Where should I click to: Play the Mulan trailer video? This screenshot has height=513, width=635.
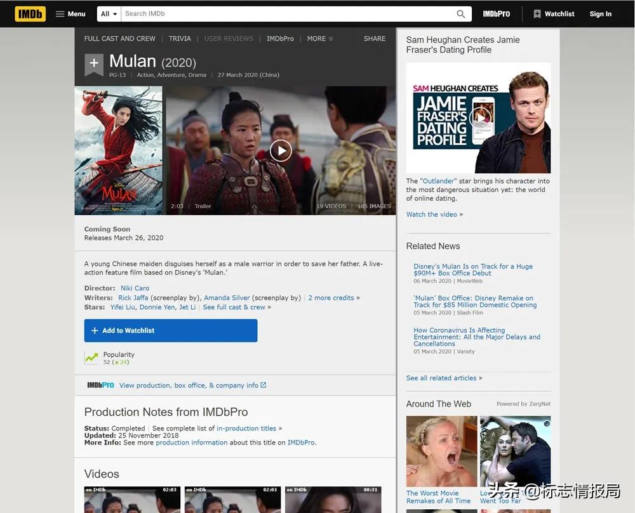coord(281,150)
